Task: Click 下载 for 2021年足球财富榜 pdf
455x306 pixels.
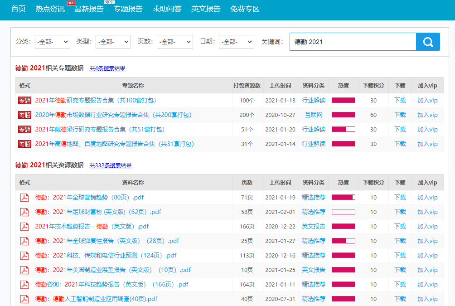Action: (x=400, y=212)
